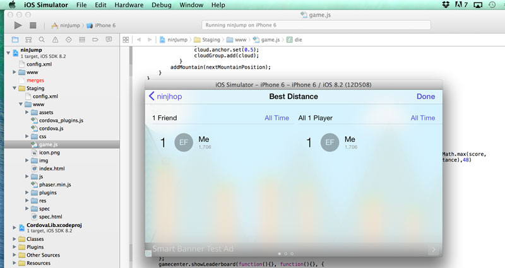The height and width of the screenshot is (268, 505).
Task: Select index.html in the project navigator
Action: [x=51, y=168]
